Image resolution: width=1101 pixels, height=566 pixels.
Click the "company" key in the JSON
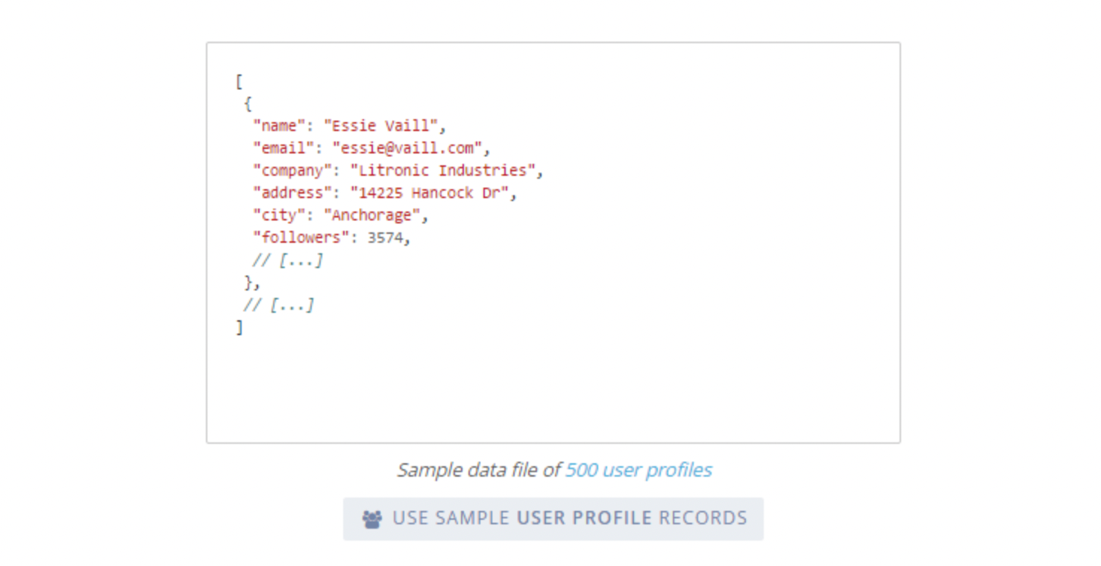(292, 171)
